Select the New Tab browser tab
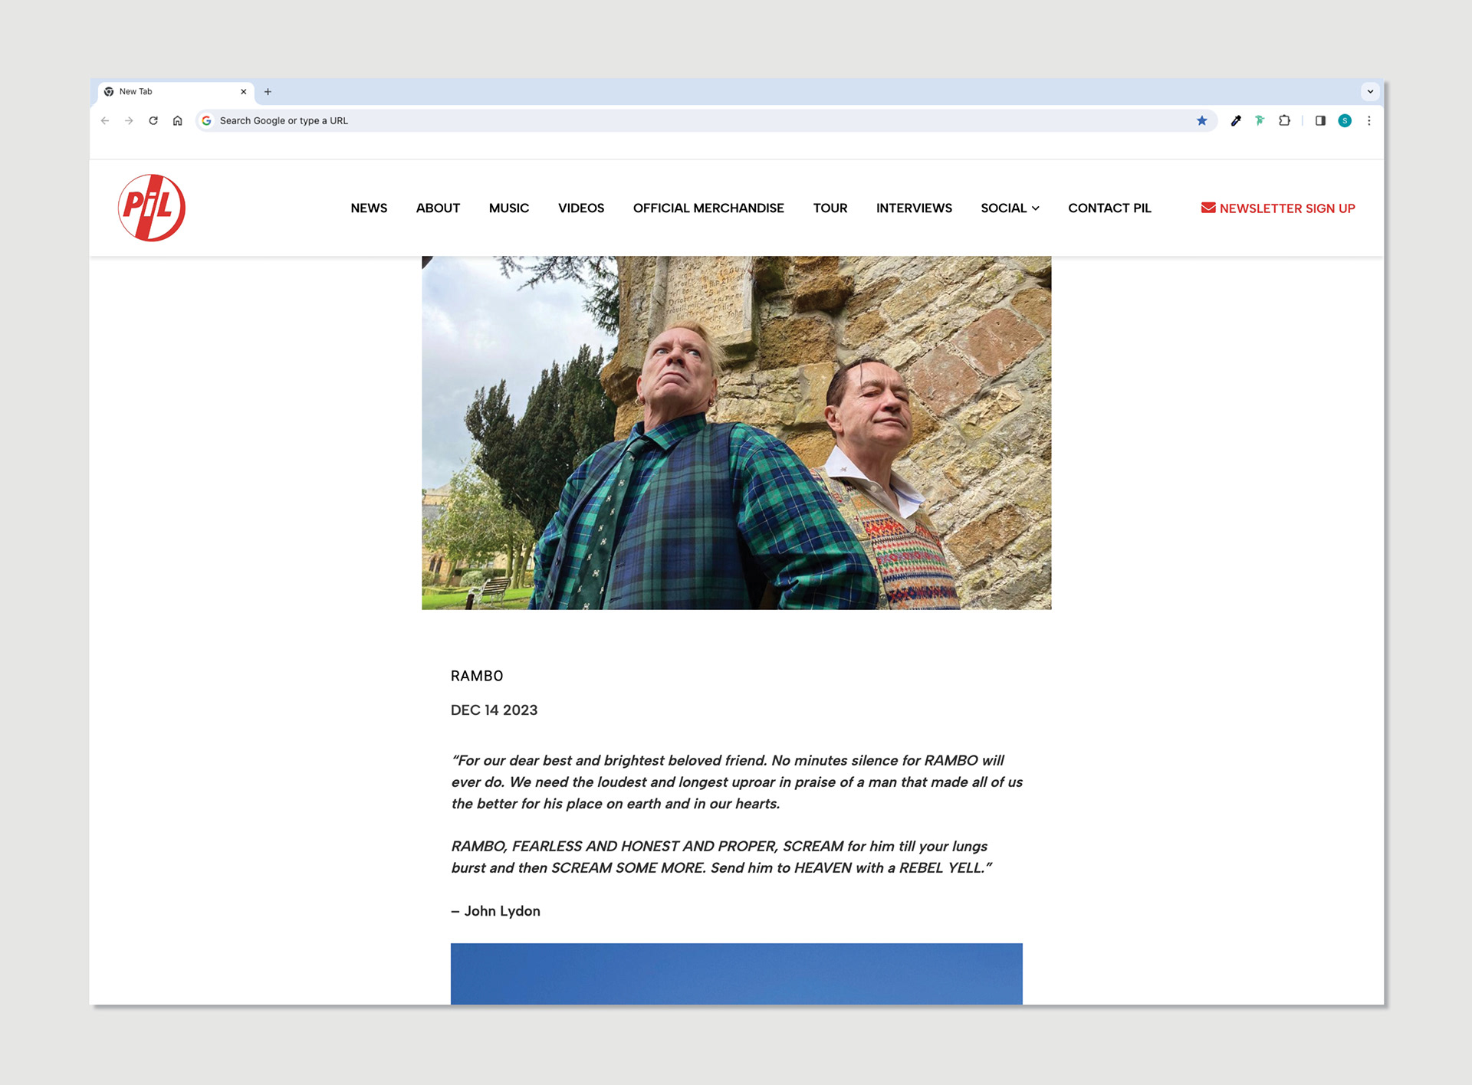This screenshot has height=1085, width=1472. pos(176,92)
